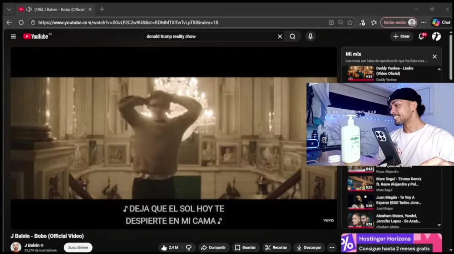Play Marc Seguí - Tiroteo Remix thumbnail

pyautogui.click(x=360, y=183)
